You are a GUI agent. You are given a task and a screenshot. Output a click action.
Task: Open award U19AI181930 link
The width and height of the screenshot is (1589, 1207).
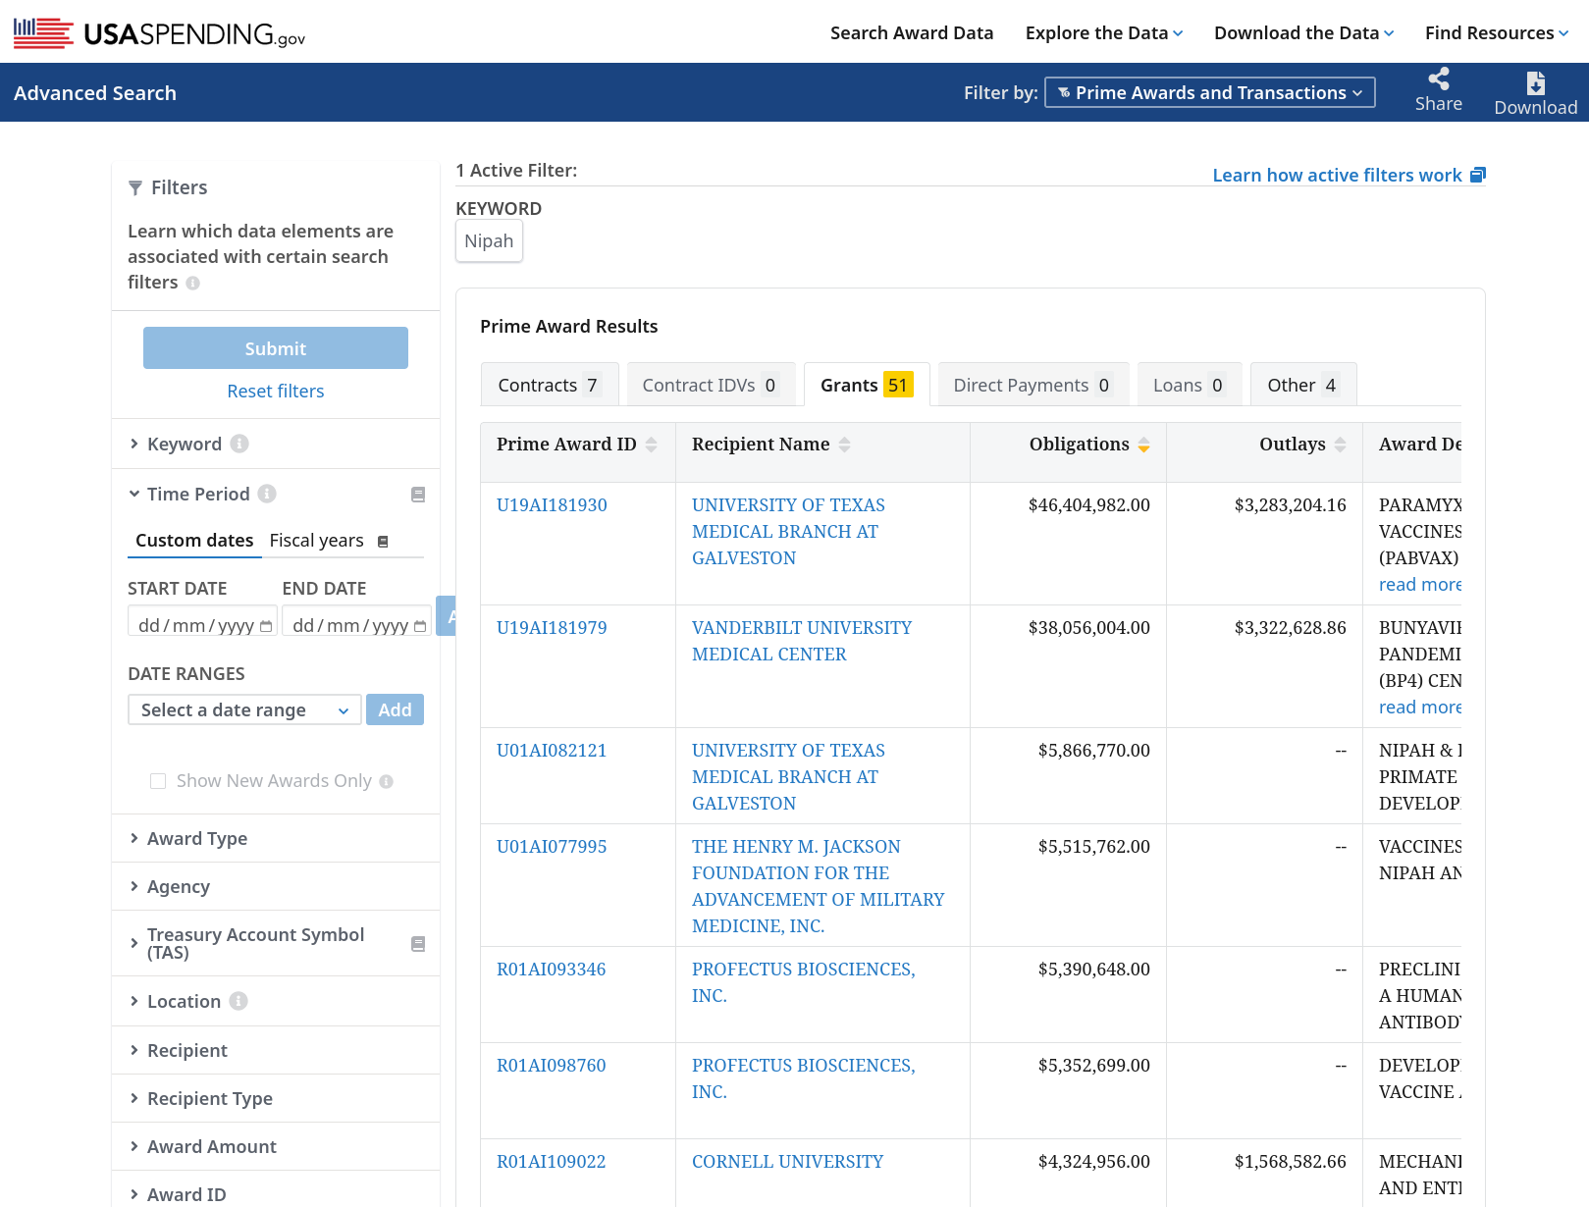coord(552,505)
